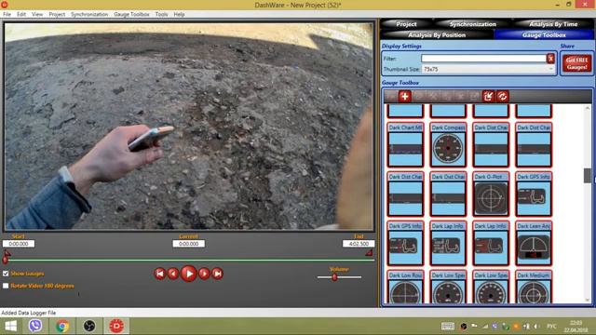Click the Get FREE Gauges button
Screen dimensions: 596x335
click(x=577, y=63)
